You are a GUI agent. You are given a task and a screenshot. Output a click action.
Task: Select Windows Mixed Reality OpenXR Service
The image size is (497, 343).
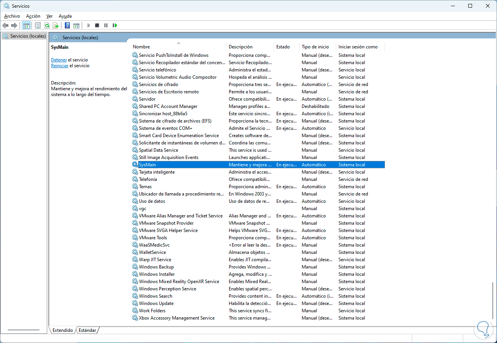coord(258,282)
